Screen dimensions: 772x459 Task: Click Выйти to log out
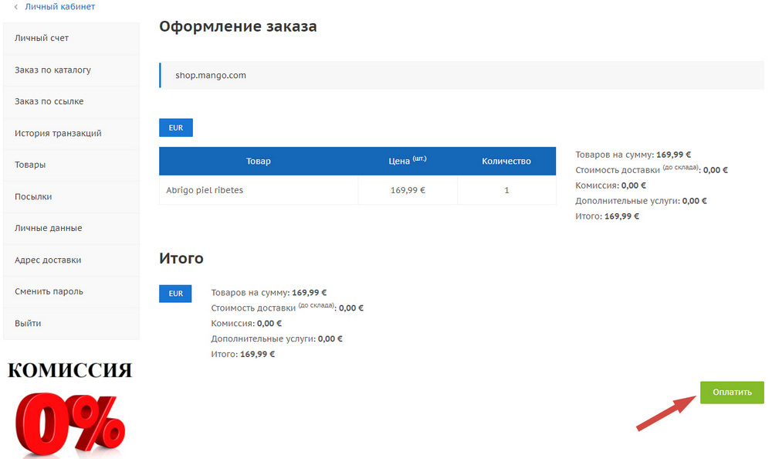click(x=25, y=323)
